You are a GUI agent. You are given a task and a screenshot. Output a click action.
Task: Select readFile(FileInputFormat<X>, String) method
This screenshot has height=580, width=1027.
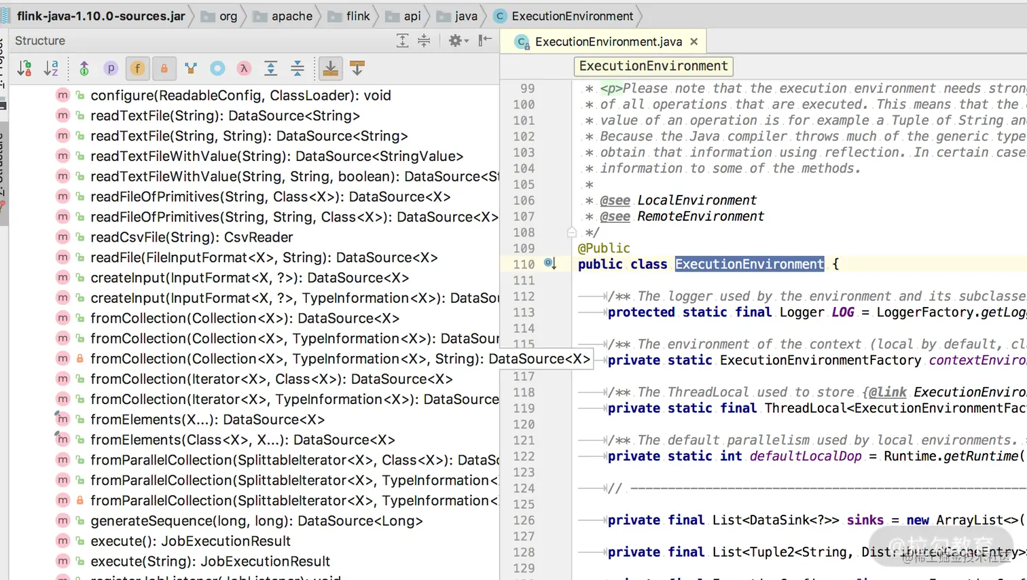[x=264, y=257]
